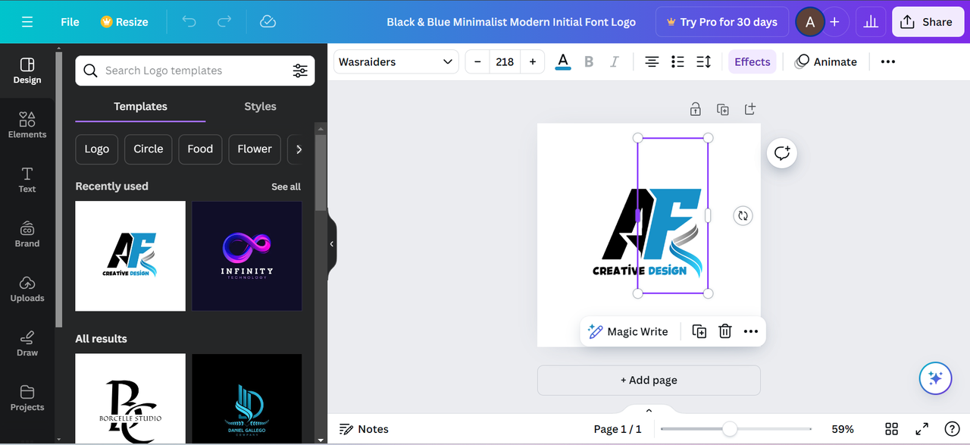970x445 pixels.
Task: Toggle italic formatting
Action: 615,62
